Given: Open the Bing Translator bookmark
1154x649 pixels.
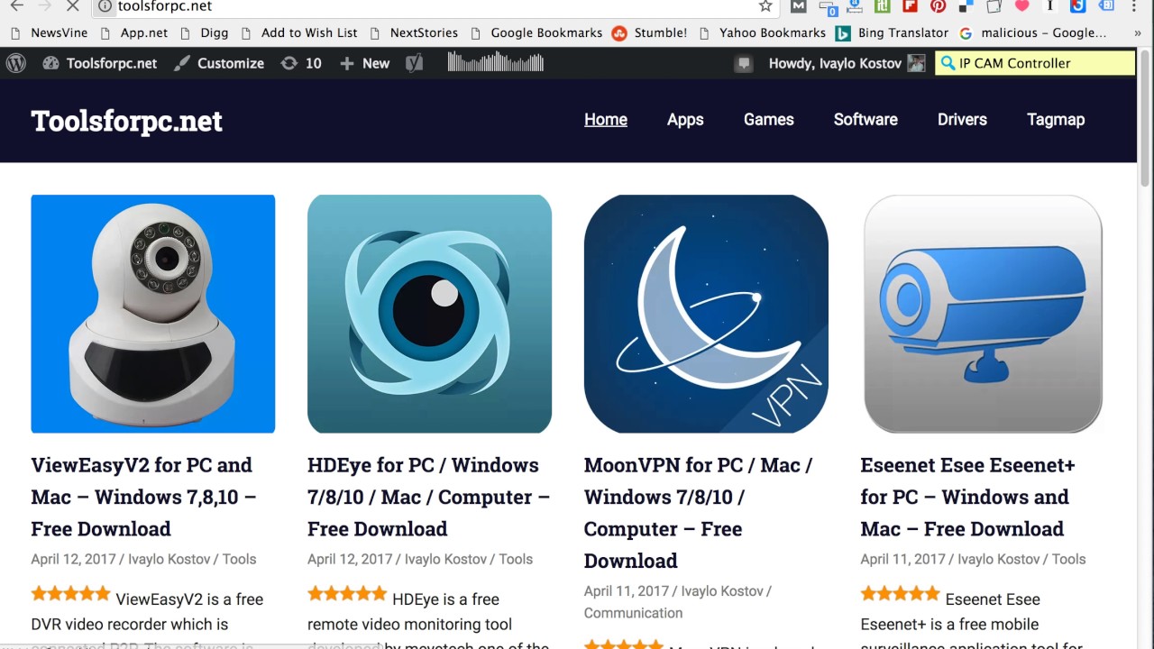Looking at the screenshot, I should [892, 32].
